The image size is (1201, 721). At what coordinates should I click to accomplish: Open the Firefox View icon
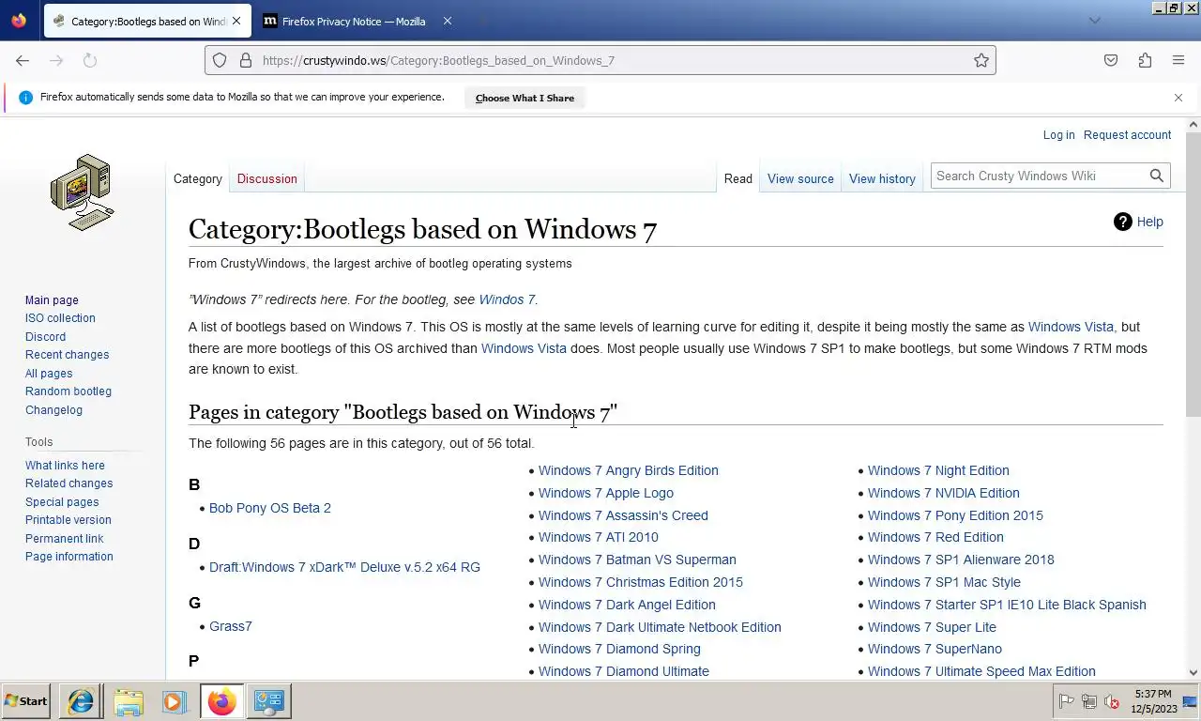pos(19,21)
